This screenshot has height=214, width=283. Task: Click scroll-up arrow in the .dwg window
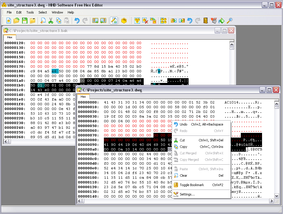tap(277, 104)
